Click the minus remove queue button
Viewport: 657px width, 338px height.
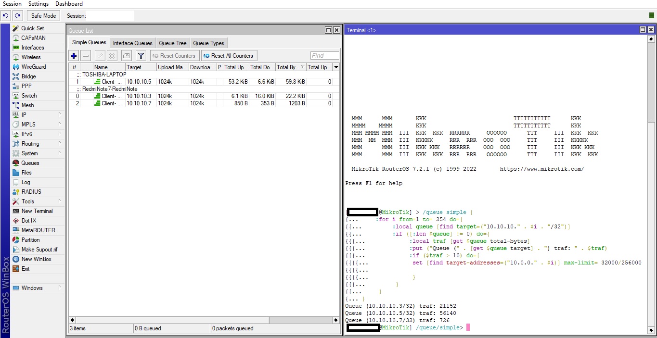[86, 56]
